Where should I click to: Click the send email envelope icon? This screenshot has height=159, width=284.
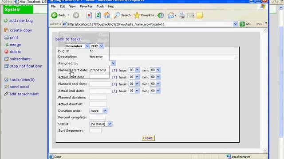pyautogui.click(x=6, y=87)
